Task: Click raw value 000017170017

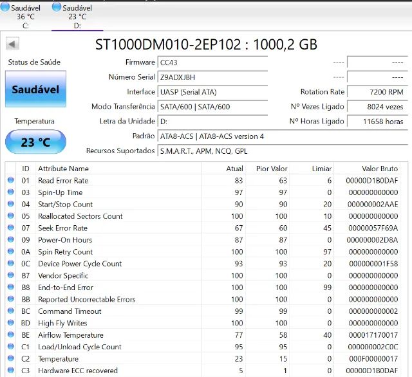Action: (373, 335)
